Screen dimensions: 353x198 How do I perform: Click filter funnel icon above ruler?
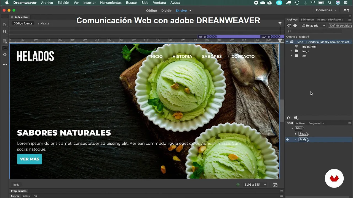coord(280,24)
